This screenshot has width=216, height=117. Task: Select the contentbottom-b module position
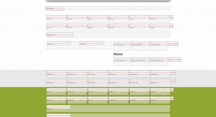tap(140, 62)
